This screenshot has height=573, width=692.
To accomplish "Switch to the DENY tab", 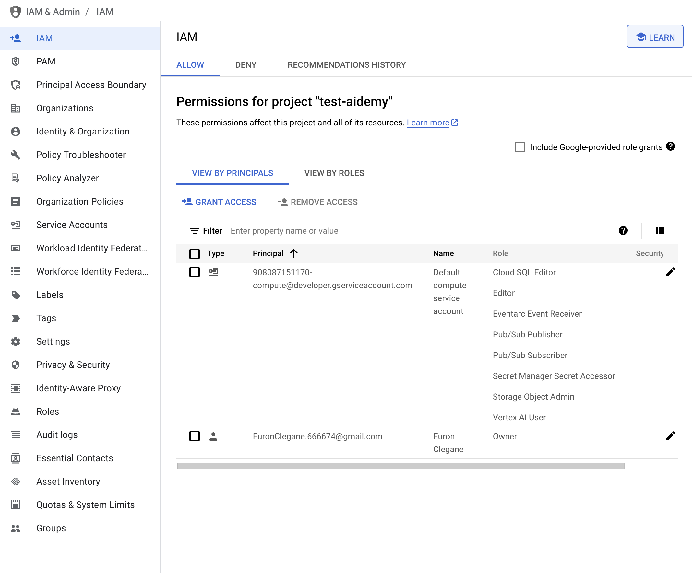I will (245, 64).
